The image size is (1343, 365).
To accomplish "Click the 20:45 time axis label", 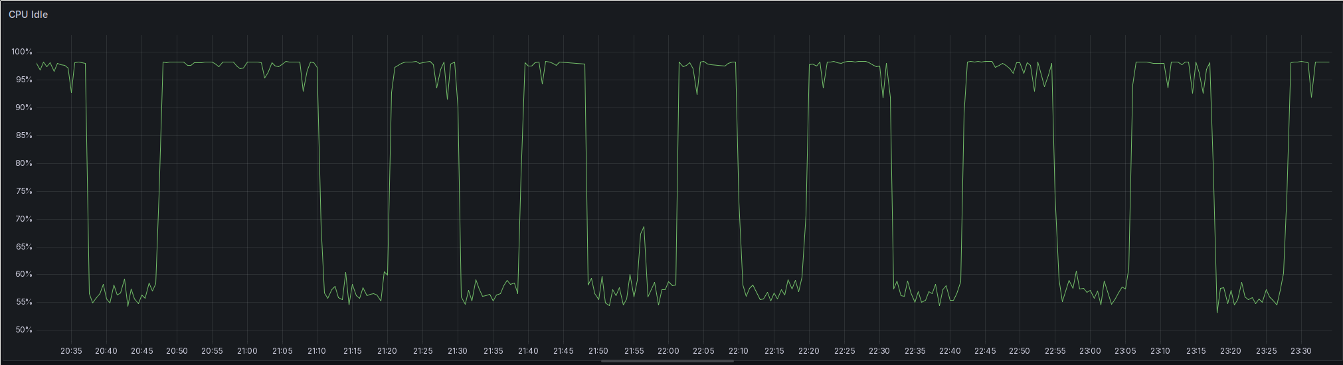I will pos(141,351).
